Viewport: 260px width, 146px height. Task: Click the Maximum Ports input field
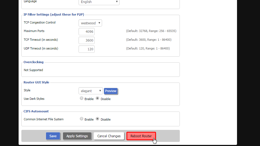[x=86, y=31]
